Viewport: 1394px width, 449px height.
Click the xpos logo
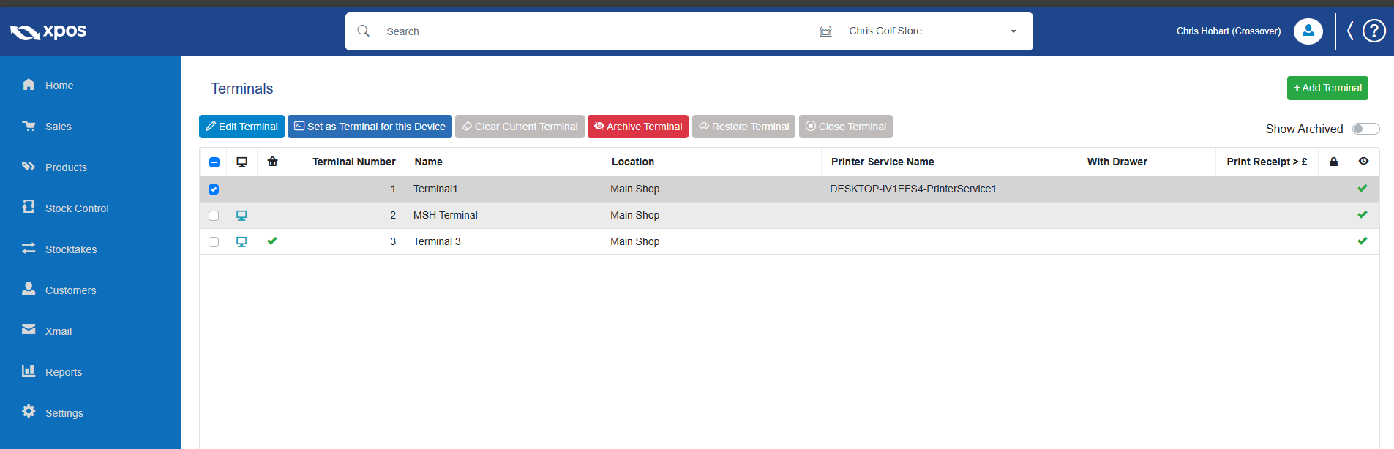point(48,31)
